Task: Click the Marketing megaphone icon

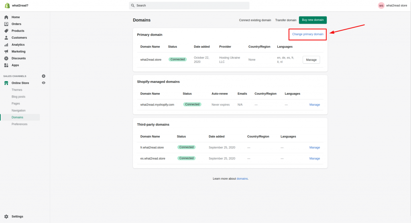Action: pos(6,51)
